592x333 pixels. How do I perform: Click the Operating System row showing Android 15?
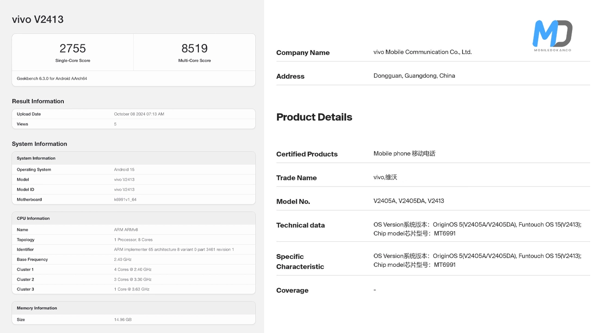click(x=133, y=170)
